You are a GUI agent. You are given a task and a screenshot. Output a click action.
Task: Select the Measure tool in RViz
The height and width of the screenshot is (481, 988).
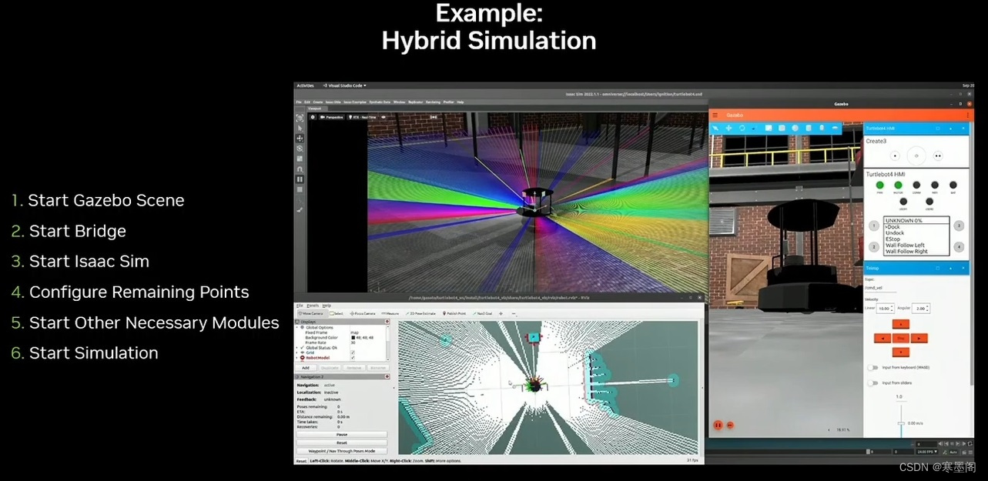390,313
